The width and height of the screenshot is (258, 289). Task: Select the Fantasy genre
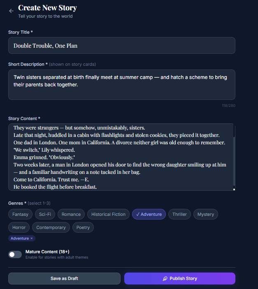pos(20,214)
